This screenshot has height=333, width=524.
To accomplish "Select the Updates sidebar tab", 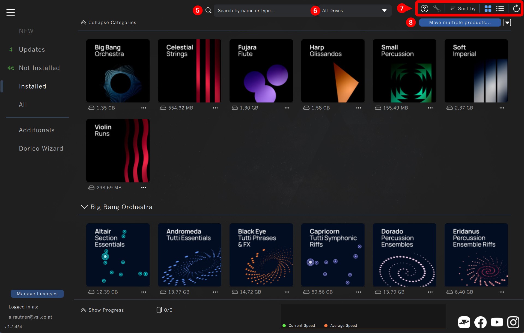I will pos(32,50).
